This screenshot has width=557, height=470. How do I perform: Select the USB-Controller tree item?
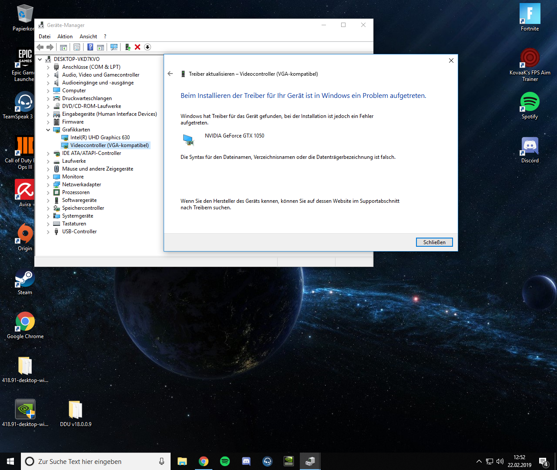tap(79, 232)
